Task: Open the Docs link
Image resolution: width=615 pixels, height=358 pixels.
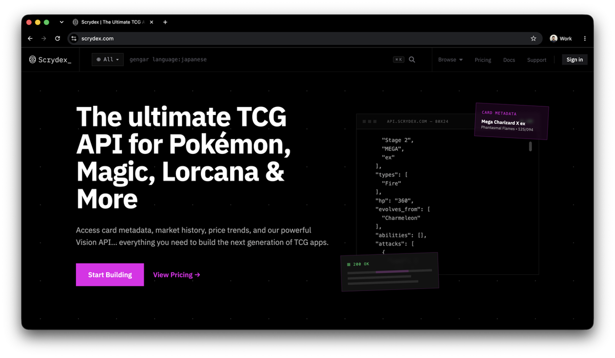Action: (509, 60)
